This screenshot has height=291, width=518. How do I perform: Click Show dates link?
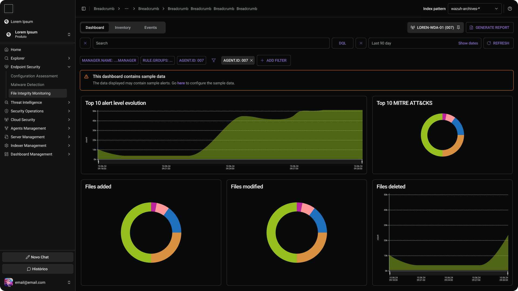click(468, 43)
